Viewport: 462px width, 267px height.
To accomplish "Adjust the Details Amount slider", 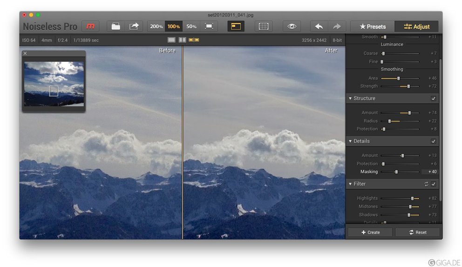I will 400,156.
